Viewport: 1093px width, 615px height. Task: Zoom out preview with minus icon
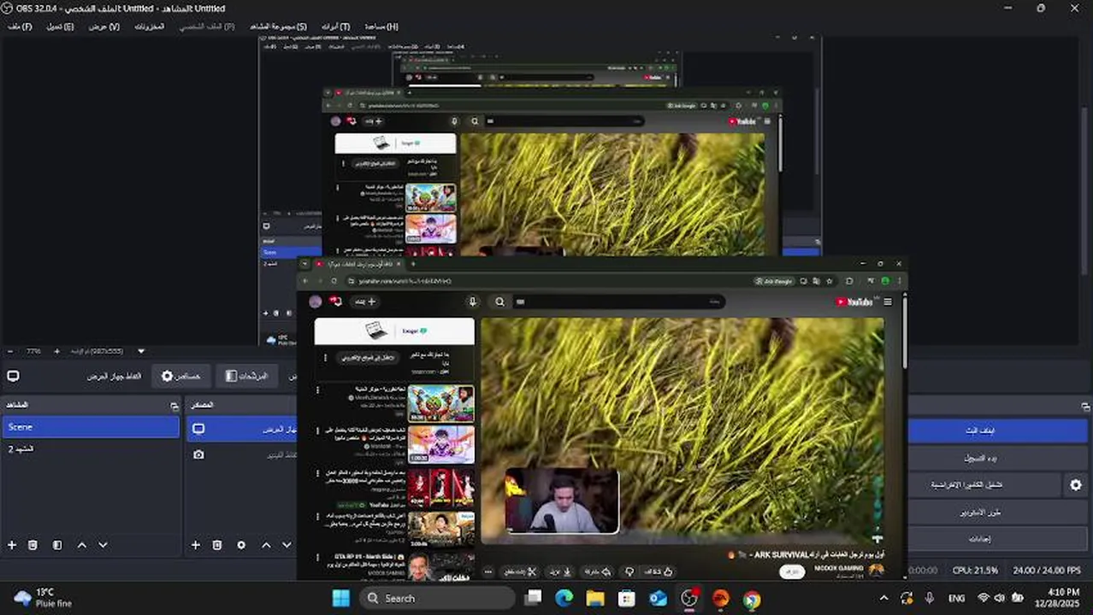(x=12, y=351)
